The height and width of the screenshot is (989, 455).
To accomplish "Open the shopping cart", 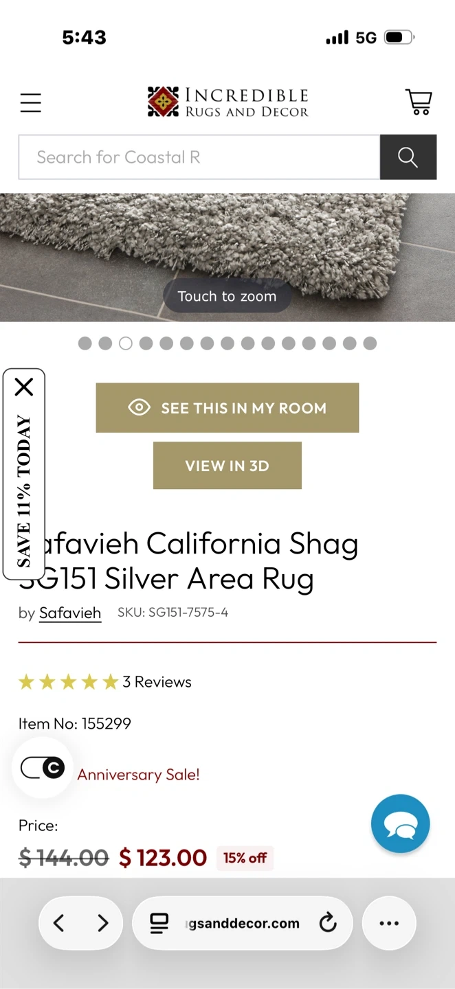I will [419, 102].
